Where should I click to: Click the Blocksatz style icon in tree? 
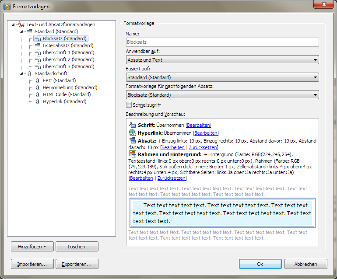[x=38, y=38]
